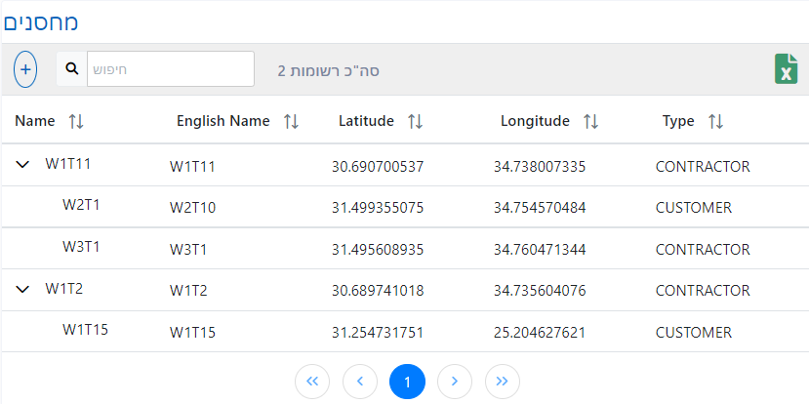Export table using the Excel icon
Viewport: 809px width, 404px height.
(x=785, y=69)
